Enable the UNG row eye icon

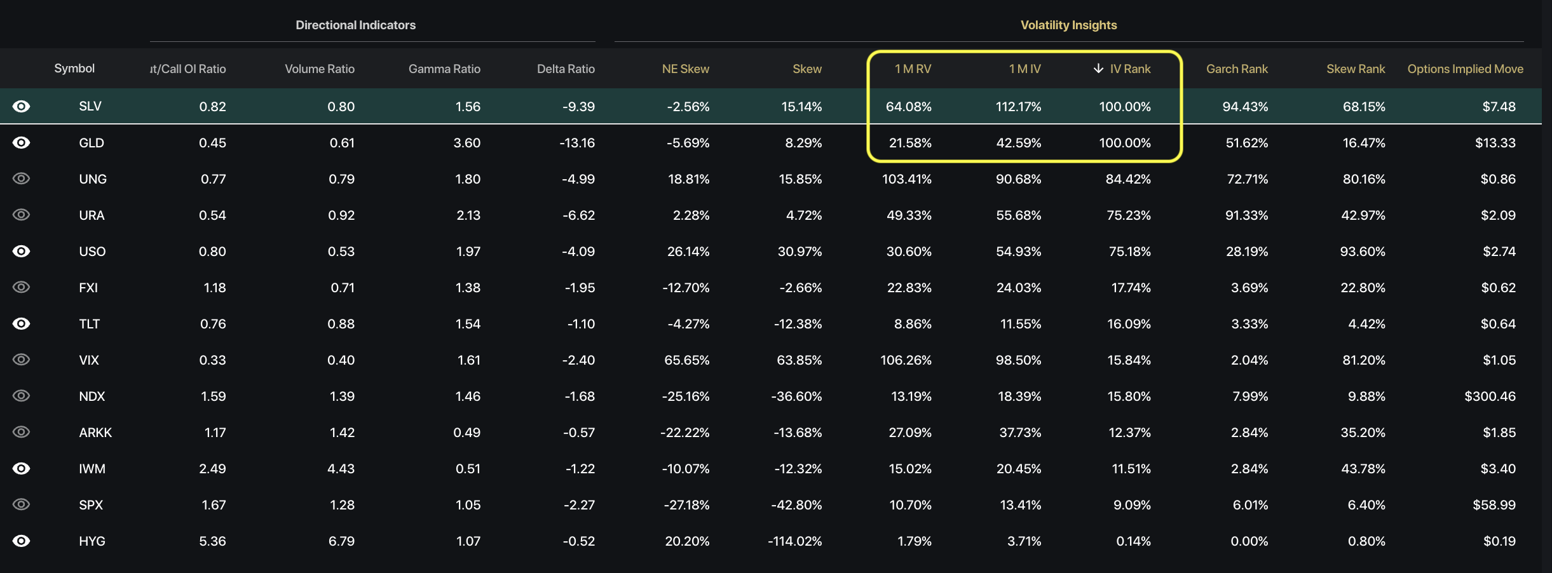(21, 179)
